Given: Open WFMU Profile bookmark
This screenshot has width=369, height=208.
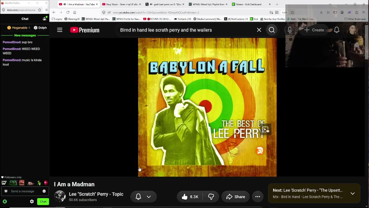Looking at the screenshot, I should [x=127, y=19].
